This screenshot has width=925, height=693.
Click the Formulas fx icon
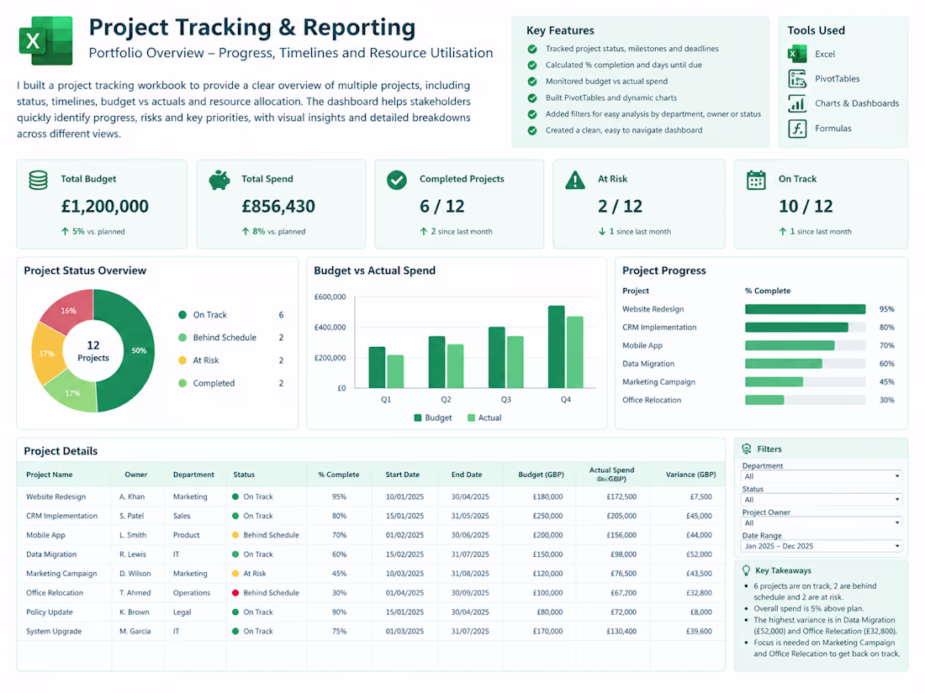point(797,128)
